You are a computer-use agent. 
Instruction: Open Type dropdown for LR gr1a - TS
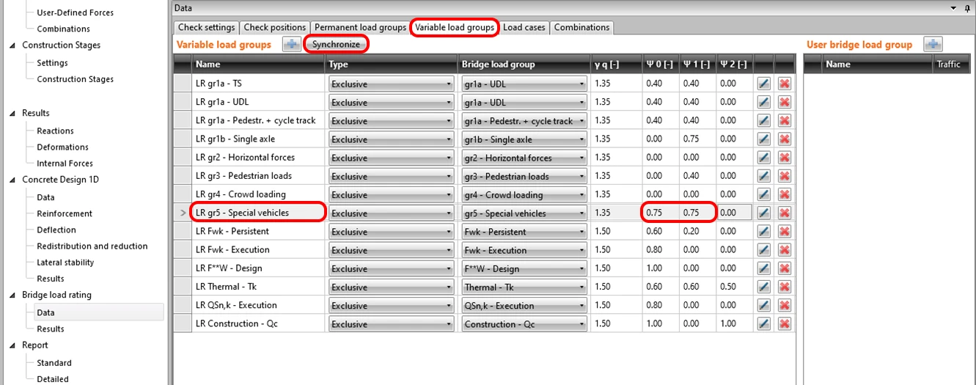pyautogui.click(x=392, y=84)
